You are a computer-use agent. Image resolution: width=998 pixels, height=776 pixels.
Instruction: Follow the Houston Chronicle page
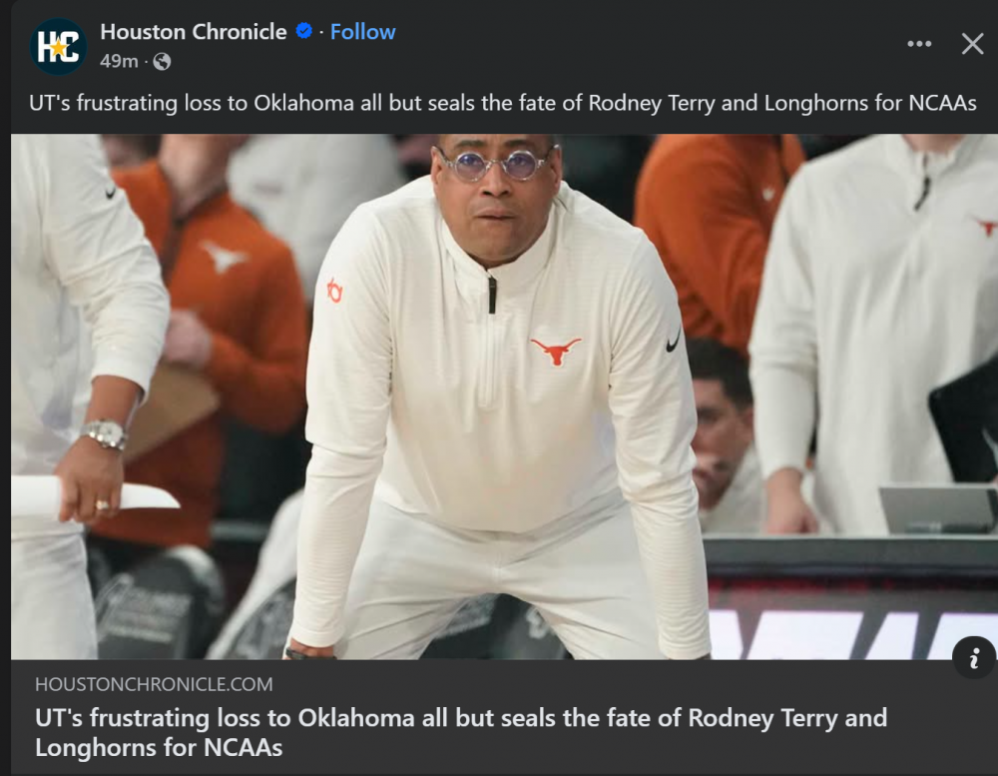coord(363,32)
